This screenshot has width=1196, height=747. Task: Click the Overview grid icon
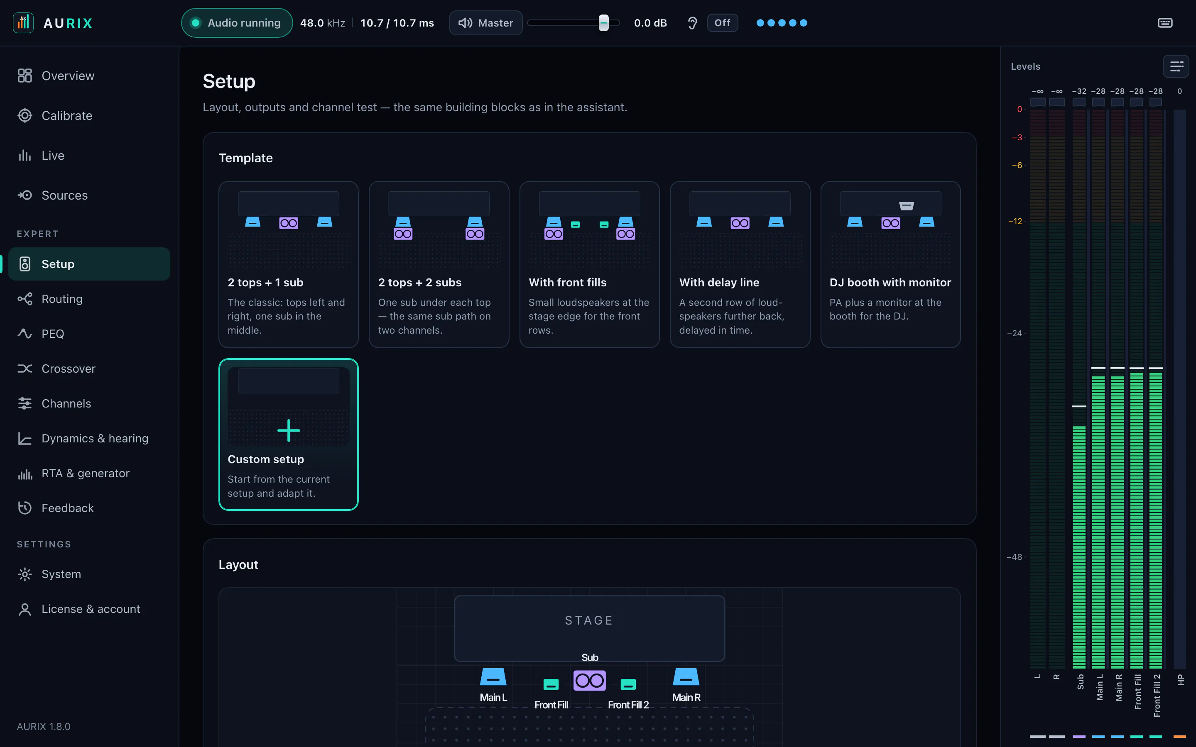(25, 76)
